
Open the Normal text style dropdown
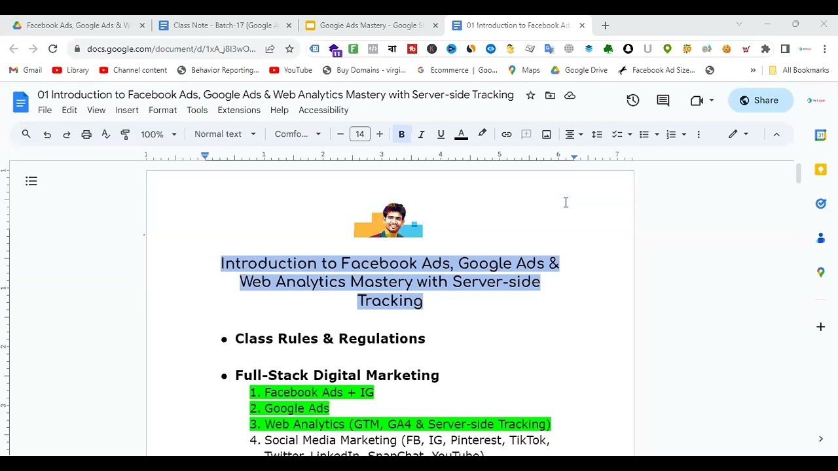point(225,134)
